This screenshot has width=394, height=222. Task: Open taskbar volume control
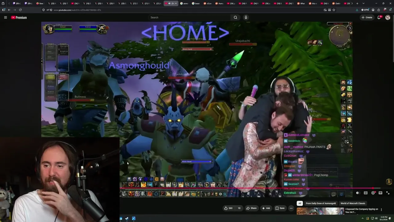(376, 219)
